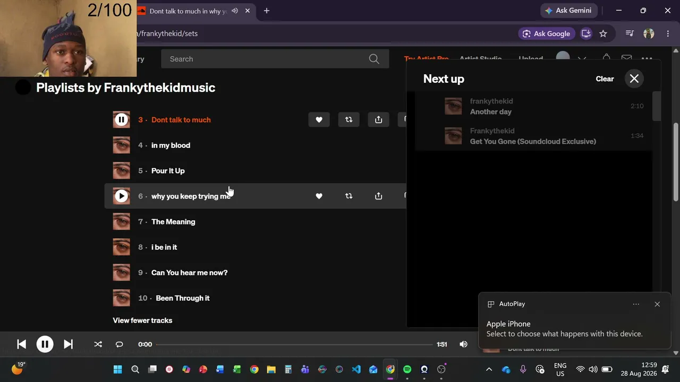Mute the player volume speaker icon

(x=463, y=344)
